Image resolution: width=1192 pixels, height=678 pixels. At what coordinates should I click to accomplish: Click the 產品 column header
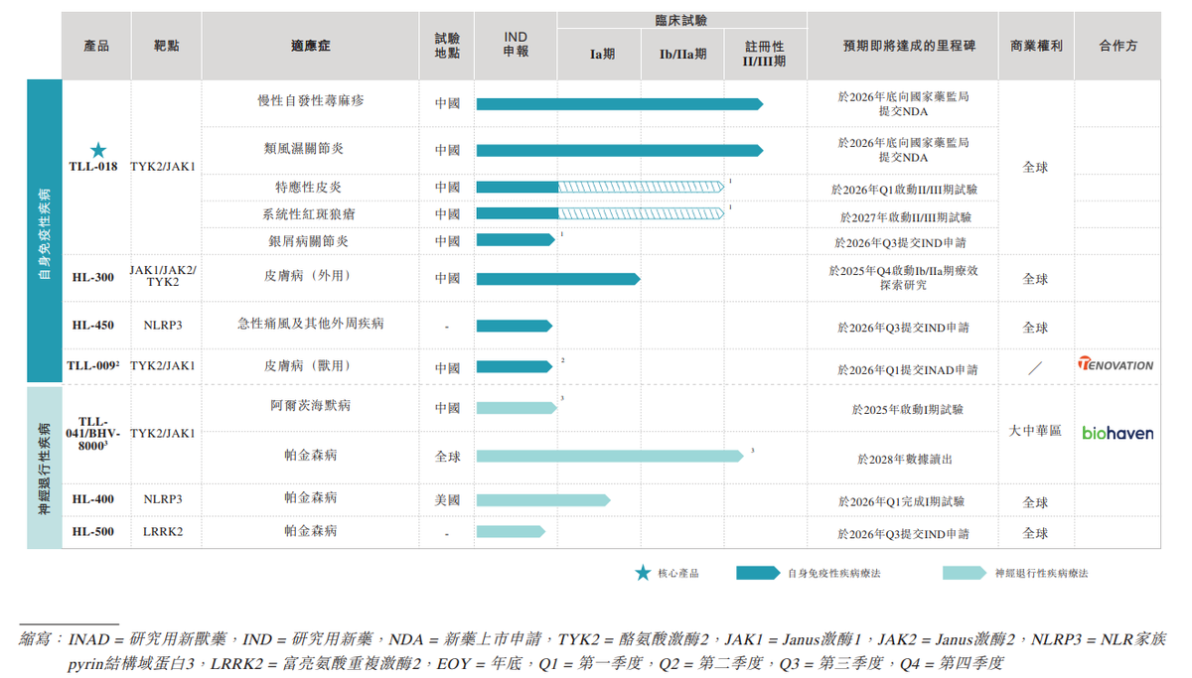[96, 46]
